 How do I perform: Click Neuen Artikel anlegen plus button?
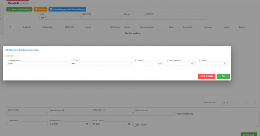(x=19, y=9)
